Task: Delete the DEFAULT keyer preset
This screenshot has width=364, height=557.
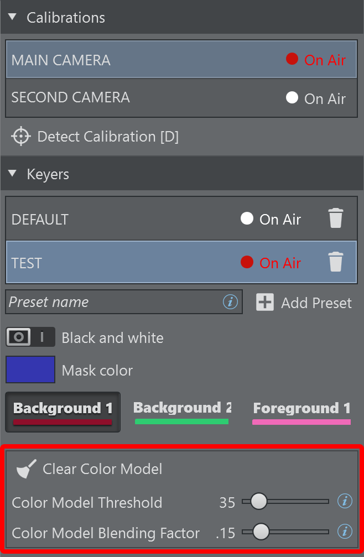Action: pos(336,219)
